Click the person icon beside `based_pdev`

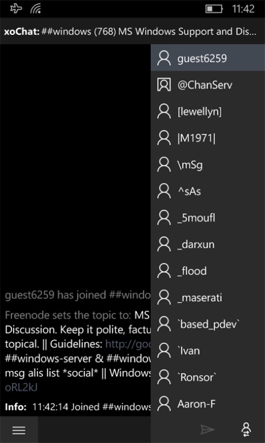[x=164, y=324]
